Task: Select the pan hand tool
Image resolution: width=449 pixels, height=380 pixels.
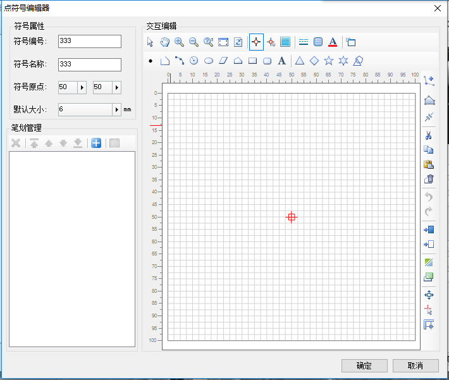Action: click(164, 42)
